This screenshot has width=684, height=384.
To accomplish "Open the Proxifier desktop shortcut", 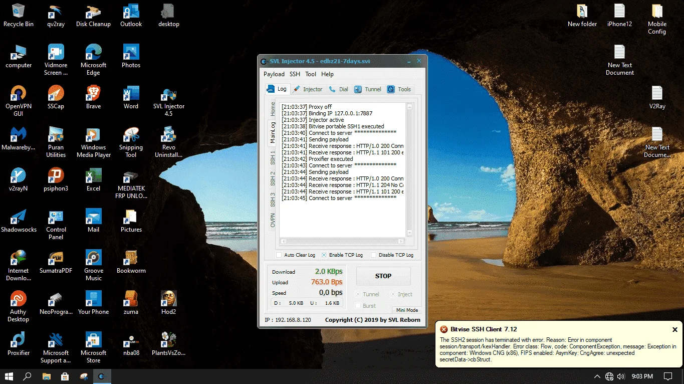I will click(x=19, y=344).
